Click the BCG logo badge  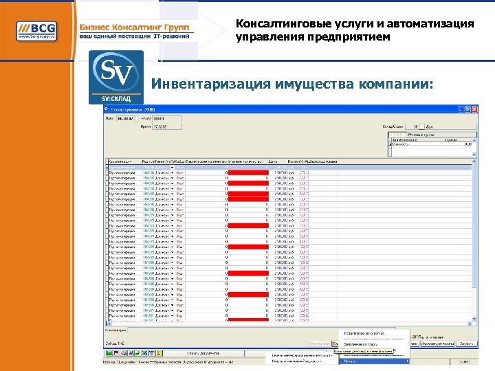(x=36, y=31)
